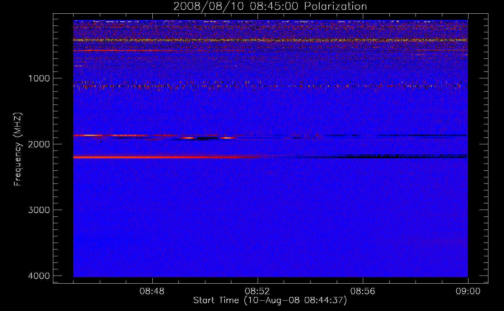Click the '09:00' time tick label
The image size is (504, 311).
pyautogui.click(x=468, y=291)
